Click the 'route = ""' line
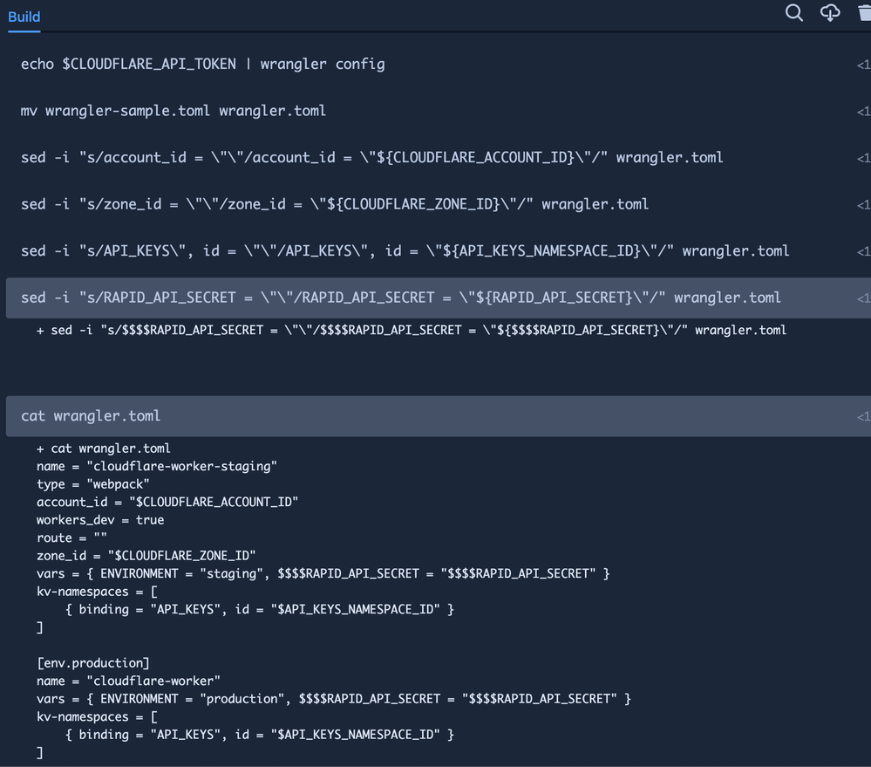 tap(71, 538)
